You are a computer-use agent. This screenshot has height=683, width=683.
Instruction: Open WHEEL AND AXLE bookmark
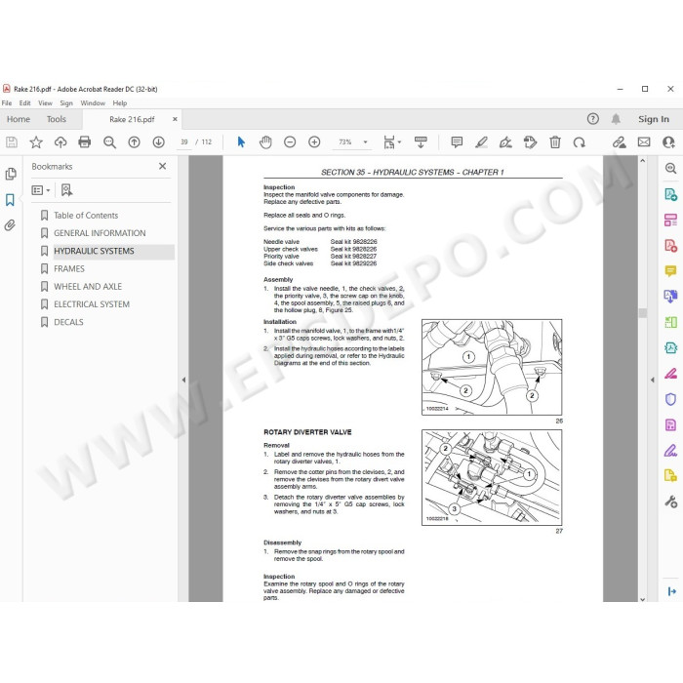pyautogui.click(x=88, y=287)
